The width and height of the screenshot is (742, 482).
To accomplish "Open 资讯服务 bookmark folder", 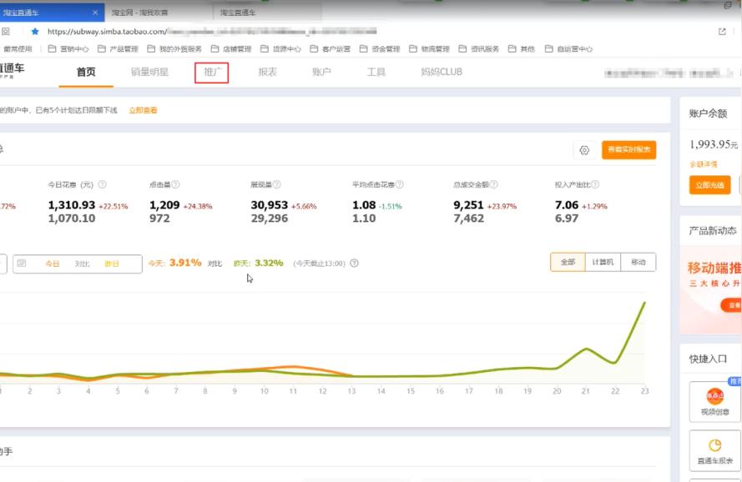I will click(x=479, y=49).
